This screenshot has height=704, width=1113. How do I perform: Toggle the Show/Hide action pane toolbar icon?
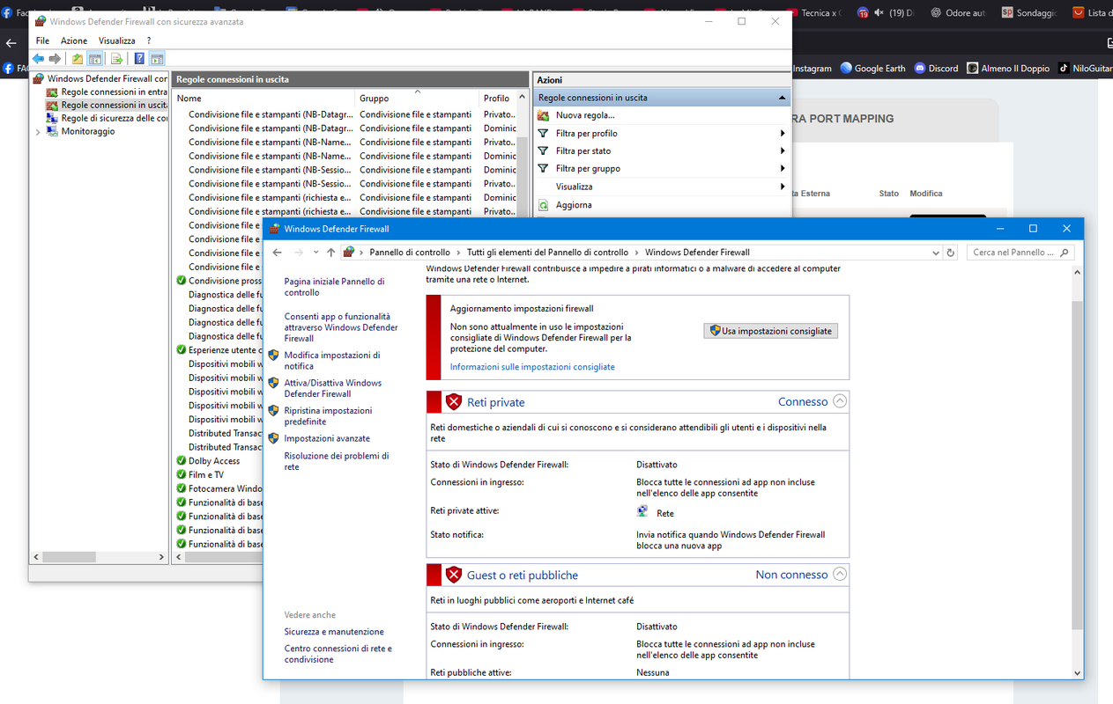(x=157, y=59)
